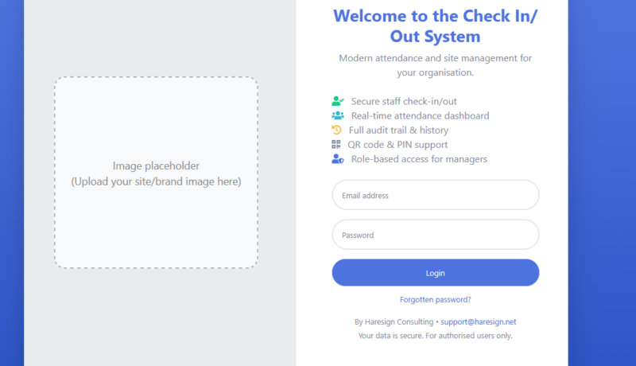The image size is (636, 366).
Task: Click the "Secure staff check-in/out" text
Action: tap(404, 101)
